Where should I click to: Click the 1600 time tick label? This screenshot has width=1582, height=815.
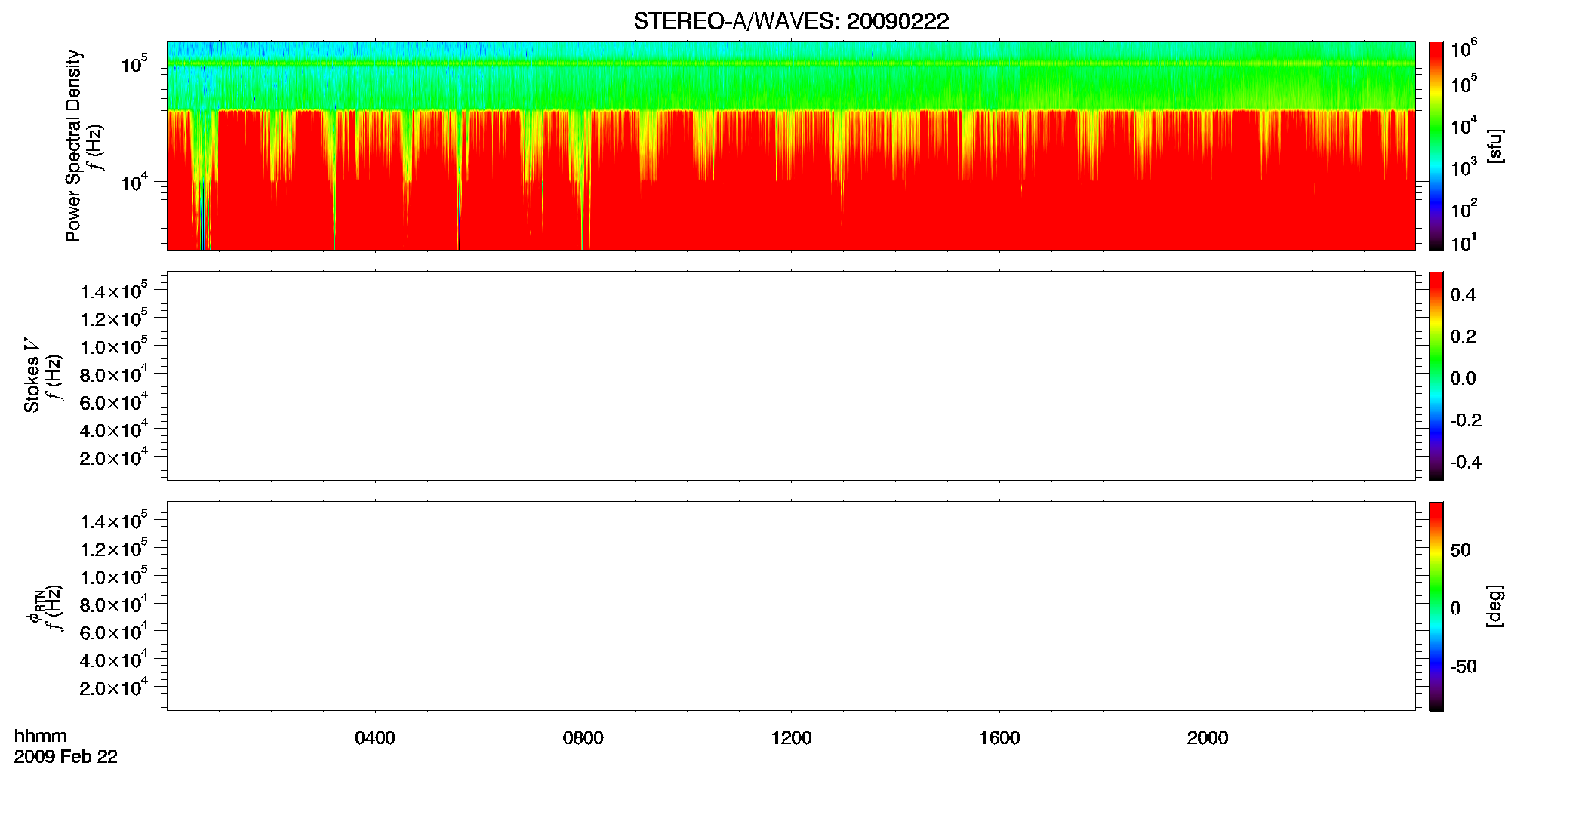999,738
